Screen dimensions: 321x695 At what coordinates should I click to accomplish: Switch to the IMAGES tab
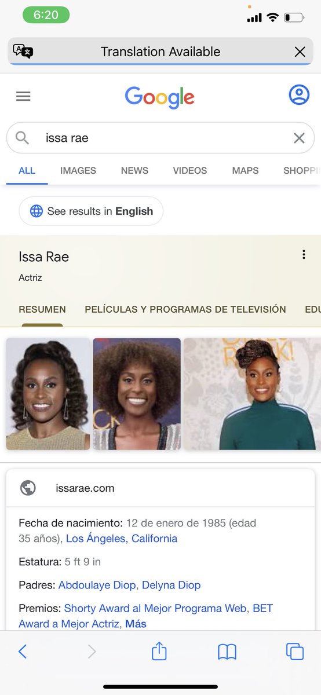[x=78, y=170]
